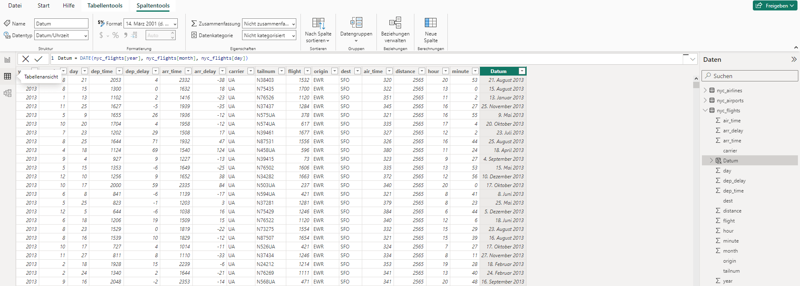Viewport: 800px width, 286px height.
Task: Collapse the ribbon with the chevron
Action: pyautogui.click(x=796, y=48)
